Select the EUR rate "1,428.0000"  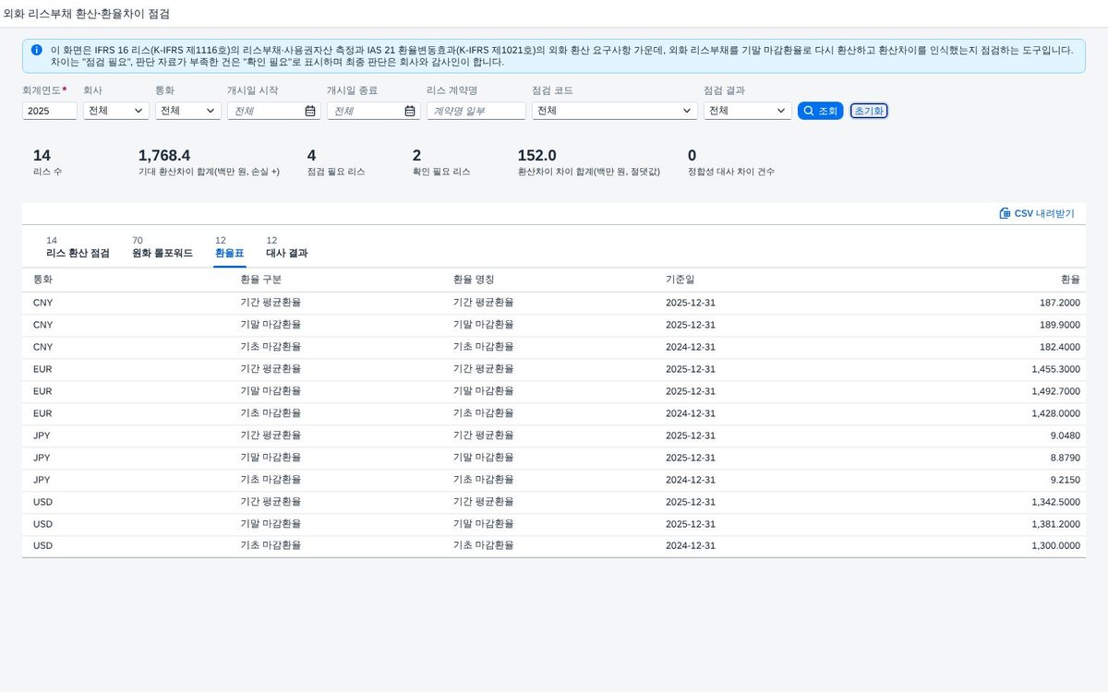pos(1055,413)
